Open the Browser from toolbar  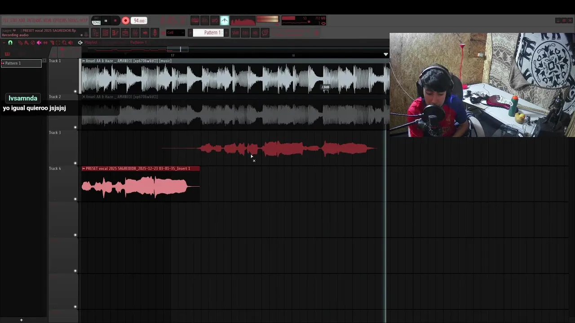(x=125, y=33)
